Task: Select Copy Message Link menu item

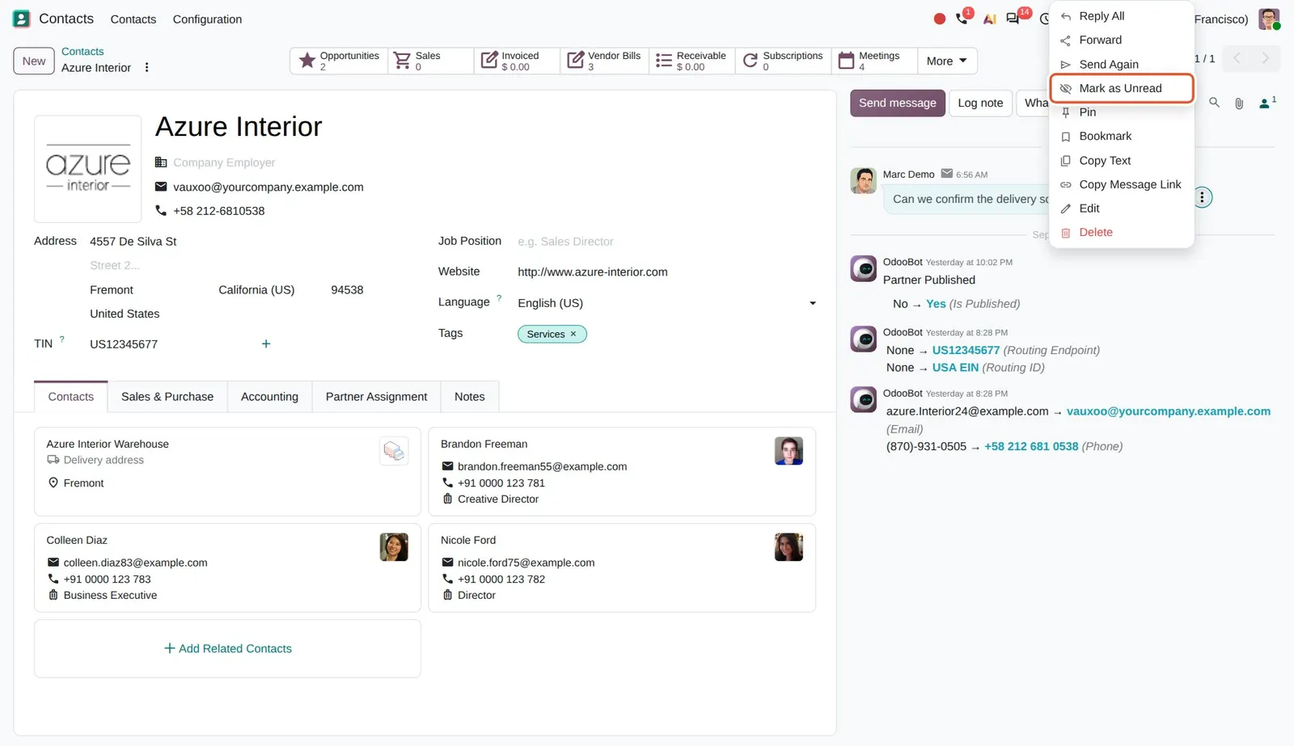Action: [1122, 184]
